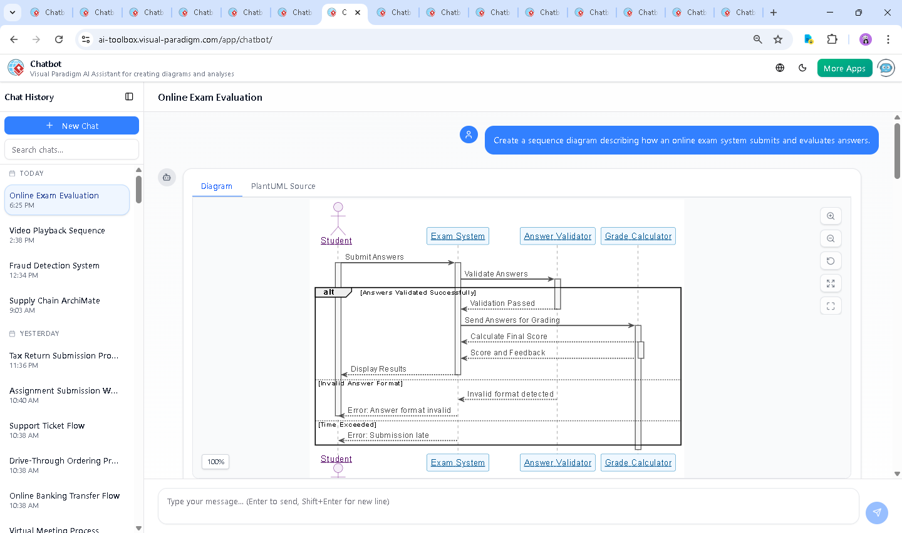Viewport: 902px width, 533px height.
Task: Click the send message arrow button
Action: [876, 512]
